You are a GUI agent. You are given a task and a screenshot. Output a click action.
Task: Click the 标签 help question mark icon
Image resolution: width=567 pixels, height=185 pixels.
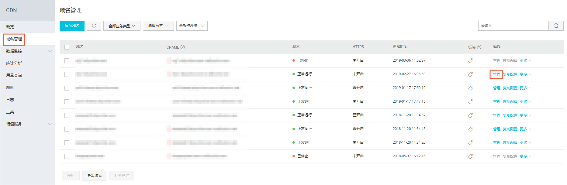coord(479,47)
